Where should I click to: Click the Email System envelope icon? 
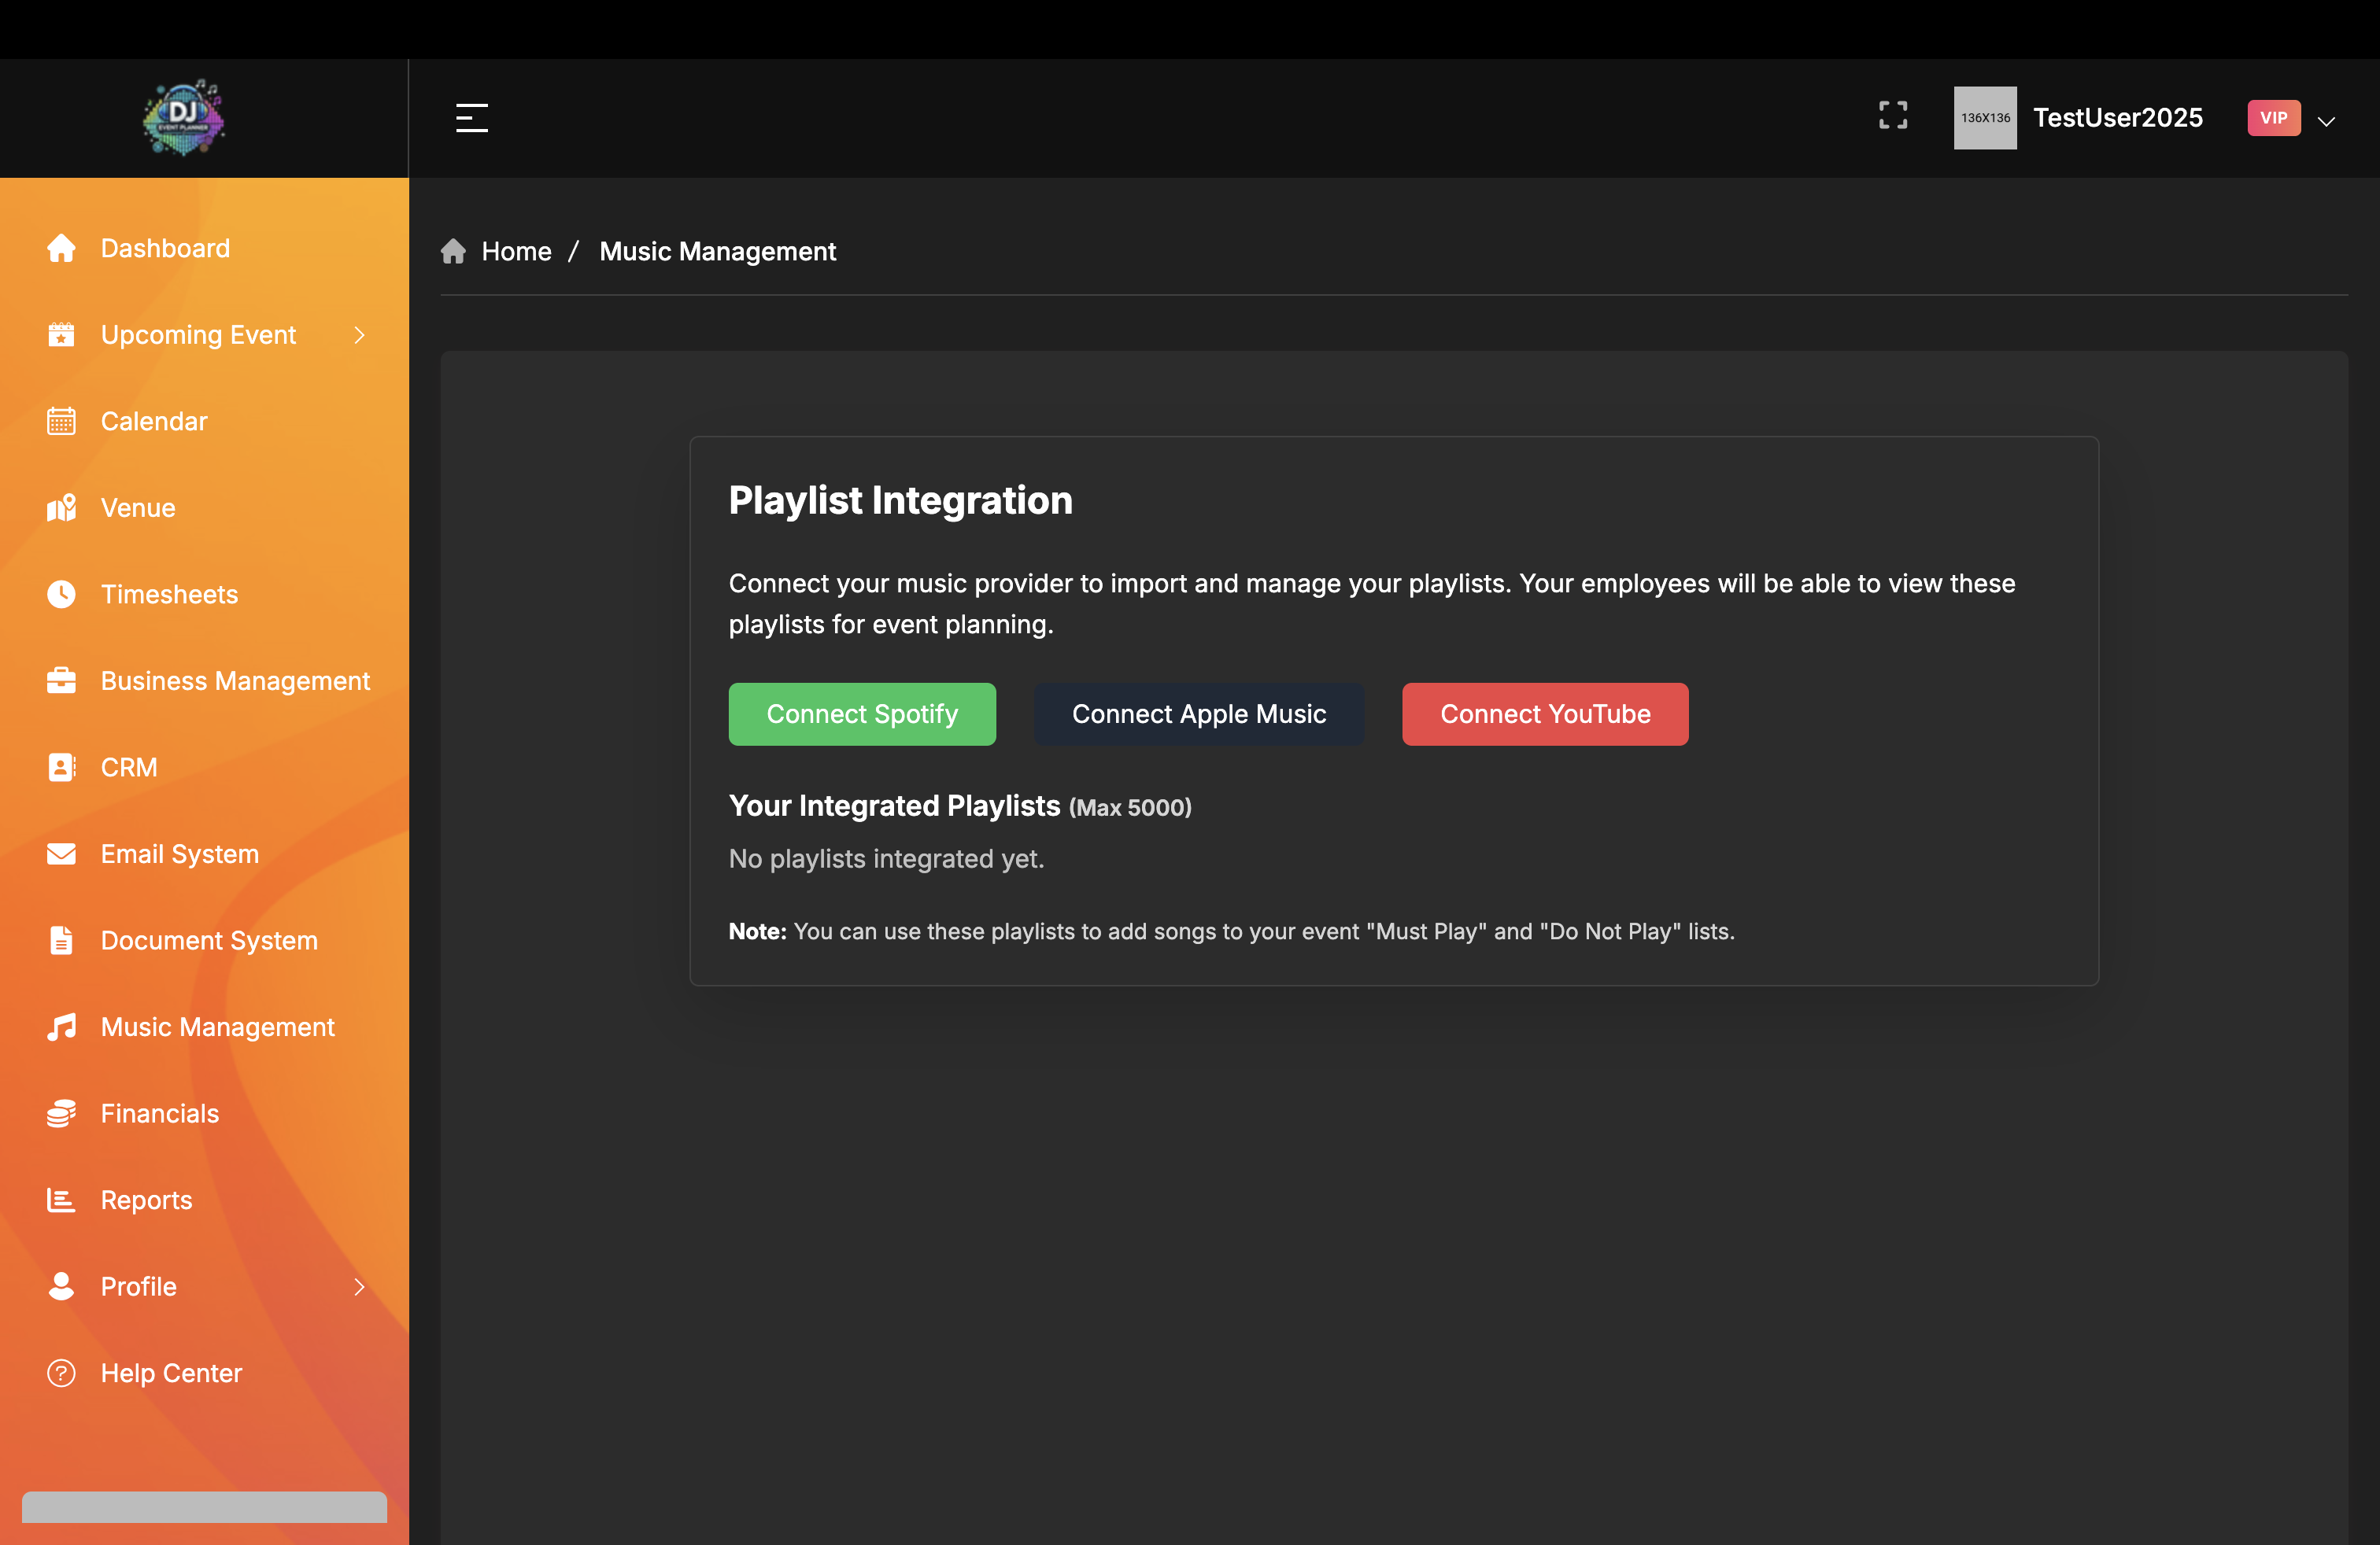click(61, 854)
